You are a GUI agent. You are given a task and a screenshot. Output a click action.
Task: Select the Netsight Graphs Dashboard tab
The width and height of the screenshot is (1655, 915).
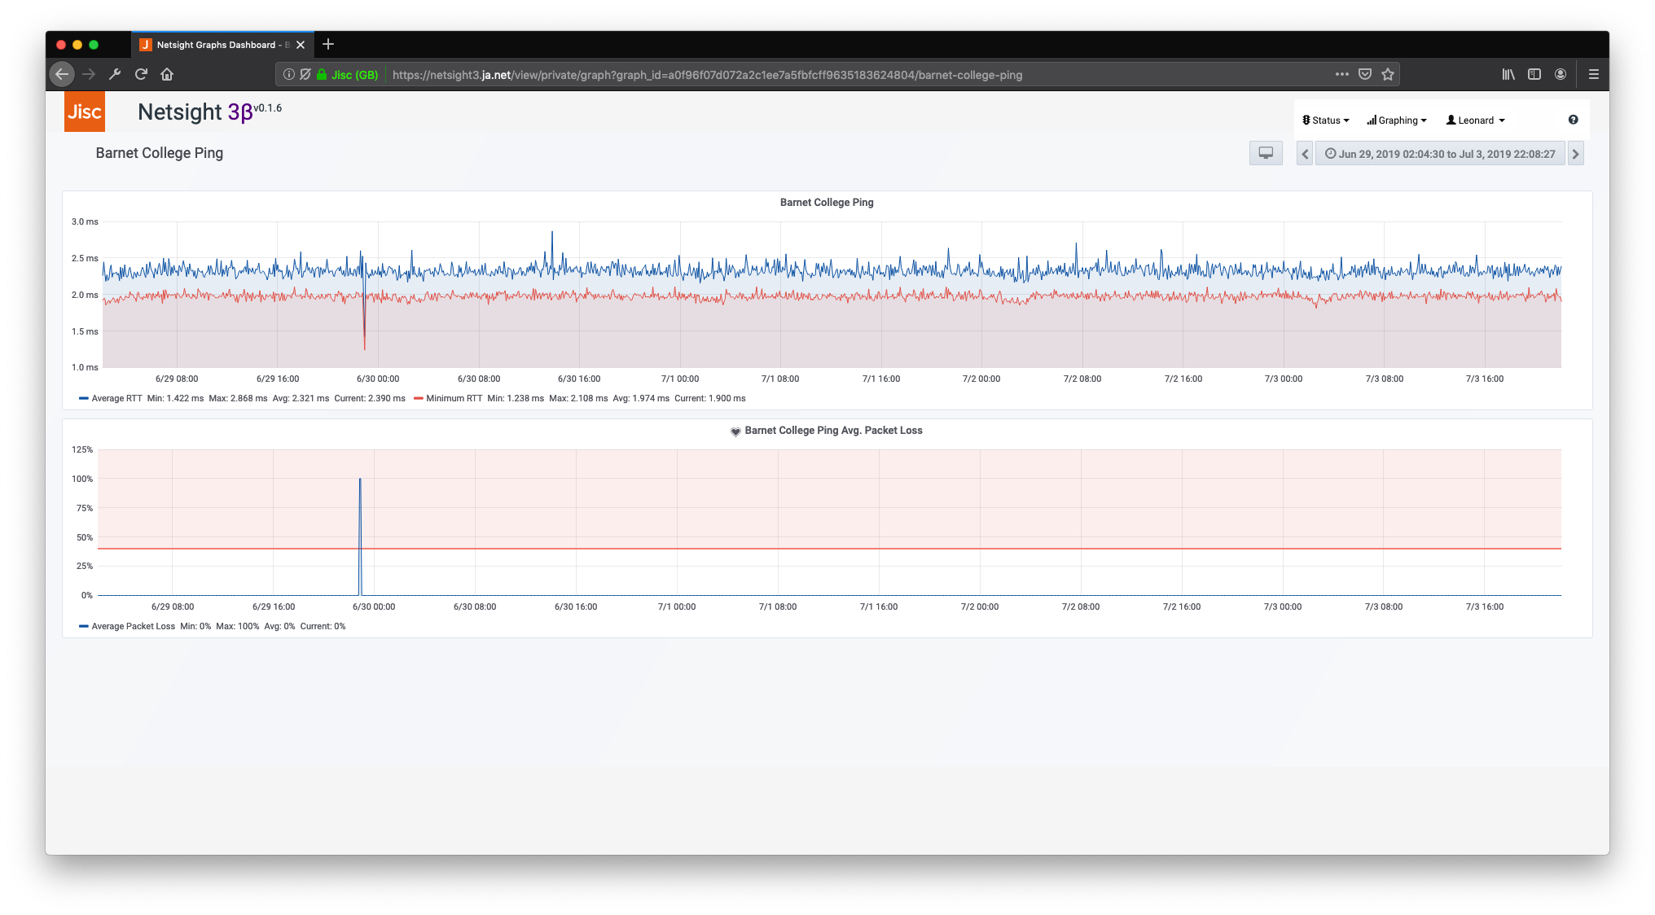[216, 45]
